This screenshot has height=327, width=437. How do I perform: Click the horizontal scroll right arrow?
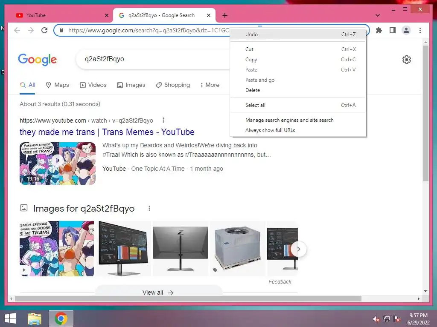(x=418, y=298)
